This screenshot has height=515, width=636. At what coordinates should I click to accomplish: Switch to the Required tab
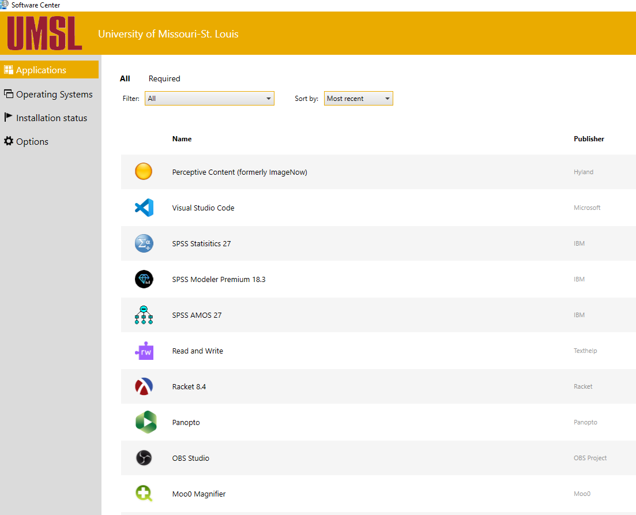point(164,78)
